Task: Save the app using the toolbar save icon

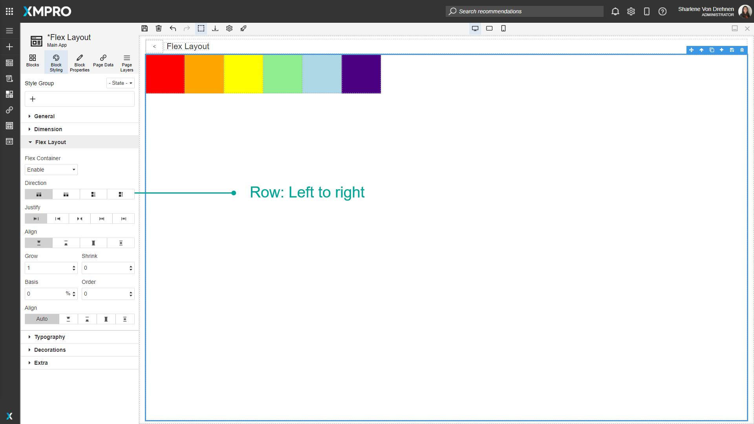Action: (145, 28)
